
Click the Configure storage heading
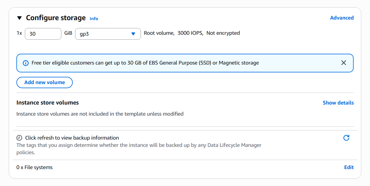click(56, 18)
